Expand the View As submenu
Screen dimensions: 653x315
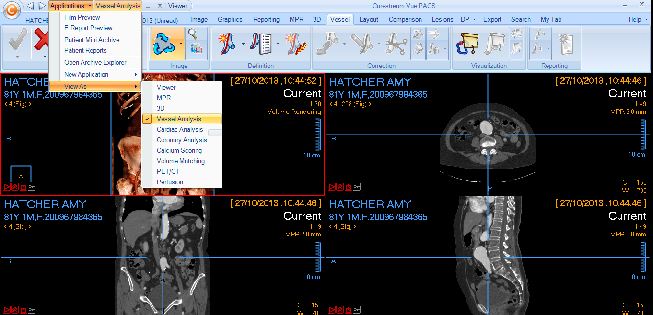95,86
